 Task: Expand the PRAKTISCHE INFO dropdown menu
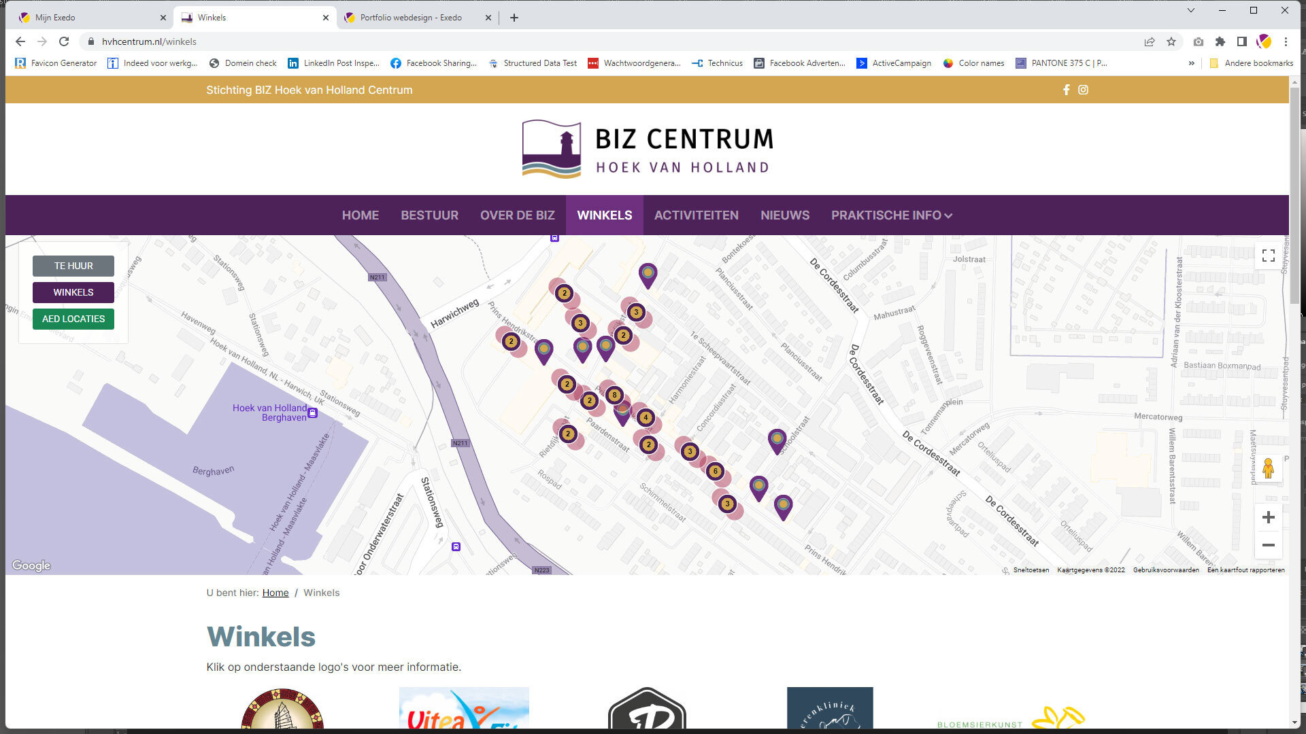[891, 215]
